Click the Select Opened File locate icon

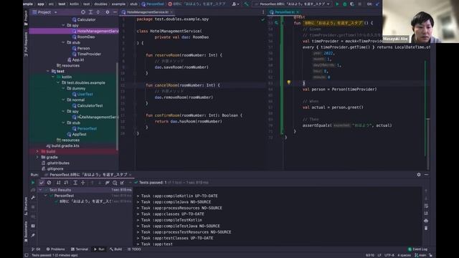click(83, 12)
